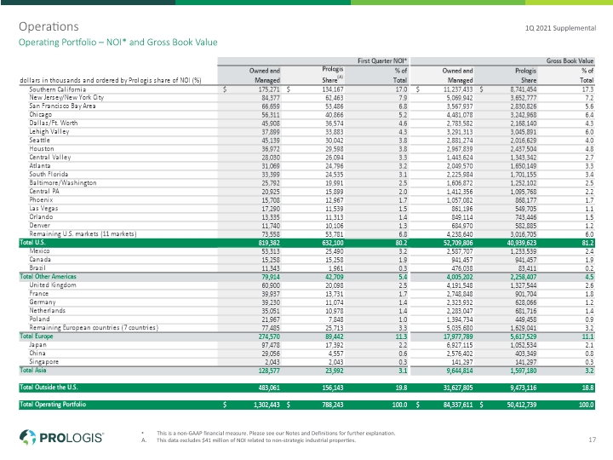Click the page number 17

click(592, 440)
